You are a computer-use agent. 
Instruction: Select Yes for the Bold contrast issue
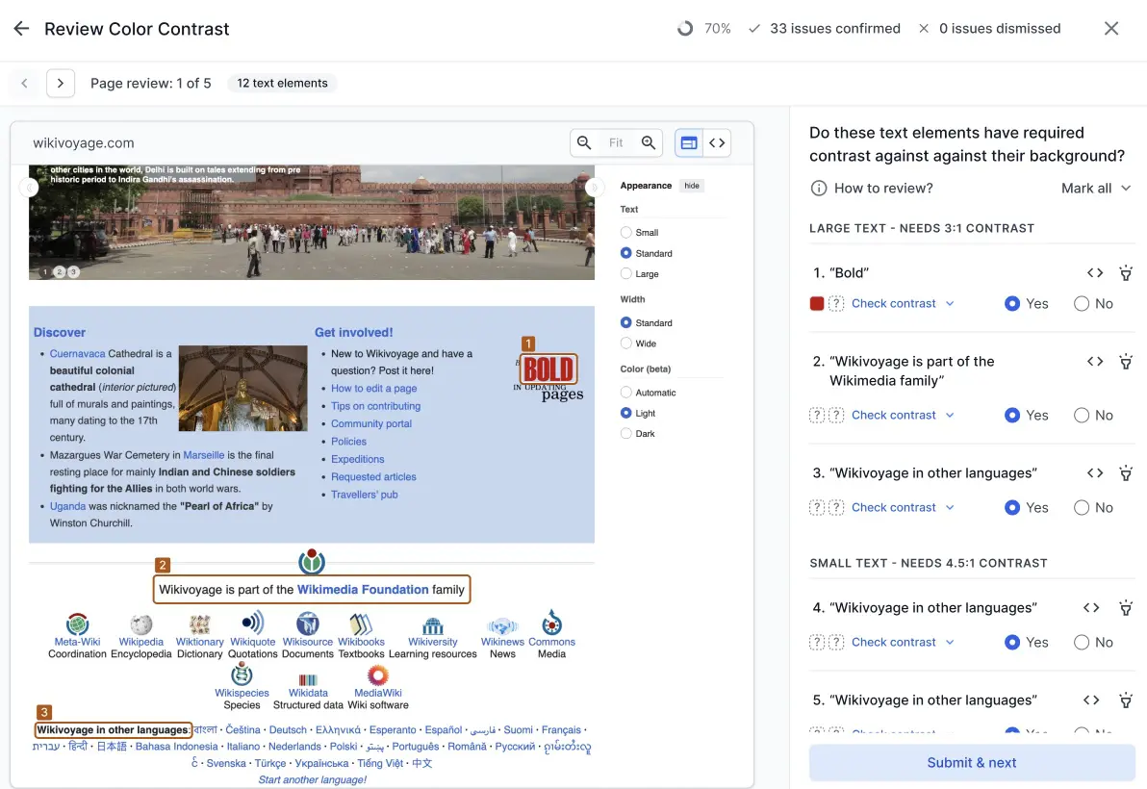(x=1012, y=303)
